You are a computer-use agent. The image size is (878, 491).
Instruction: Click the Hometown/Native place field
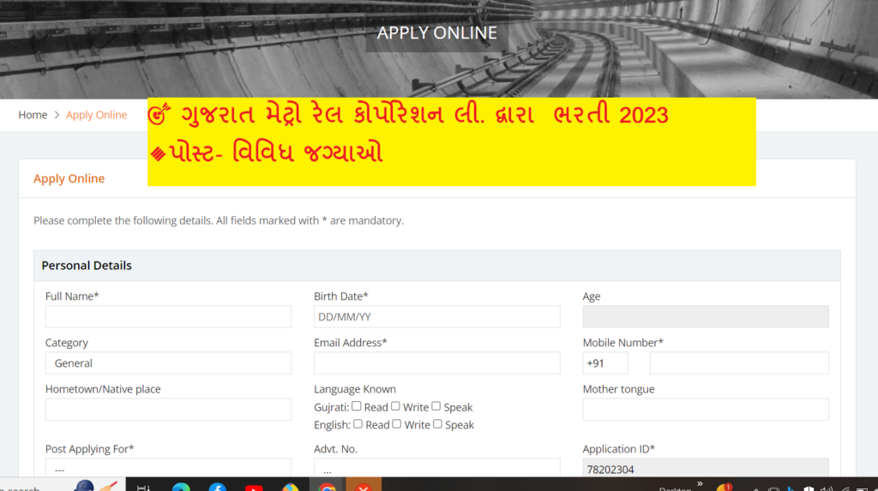coord(168,410)
